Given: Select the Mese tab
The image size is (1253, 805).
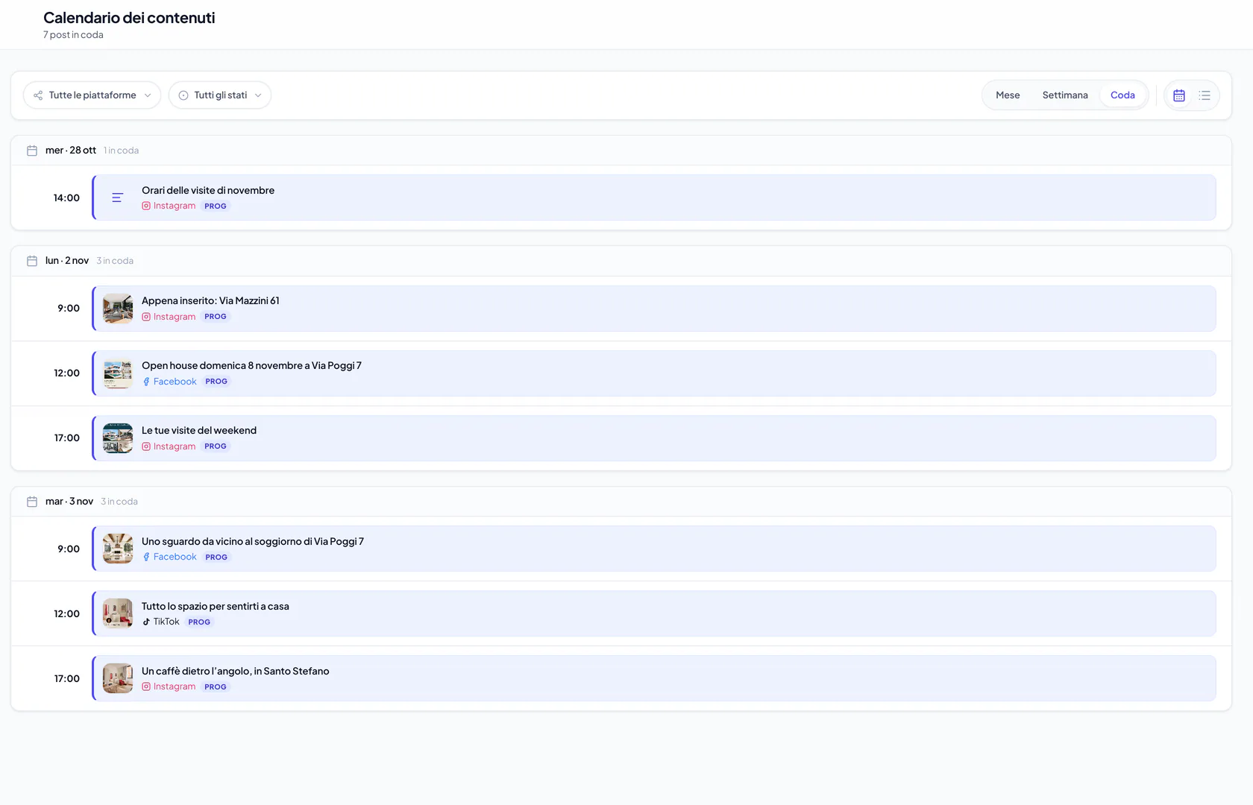Looking at the screenshot, I should 1008,95.
